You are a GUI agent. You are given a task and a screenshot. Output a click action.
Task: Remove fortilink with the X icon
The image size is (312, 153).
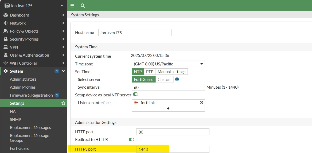[x=201, y=103]
